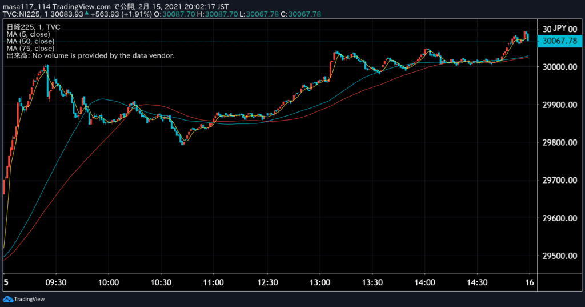Viewport: 585px width, 307px height.
Task: Click the 日経225, 1, TVC legend
Action: pyautogui.click(x=33, y=27)
